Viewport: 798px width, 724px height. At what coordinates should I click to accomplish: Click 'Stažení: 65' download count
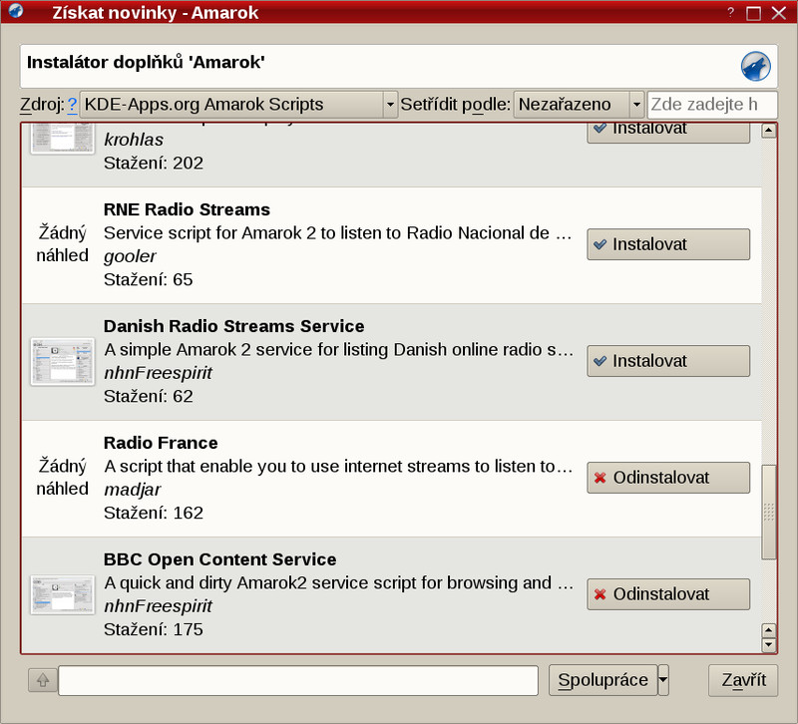[x=148, y=280]
